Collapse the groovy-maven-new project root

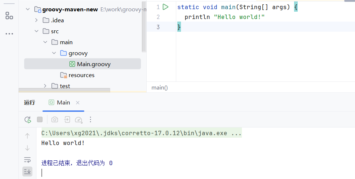point(28,9)
